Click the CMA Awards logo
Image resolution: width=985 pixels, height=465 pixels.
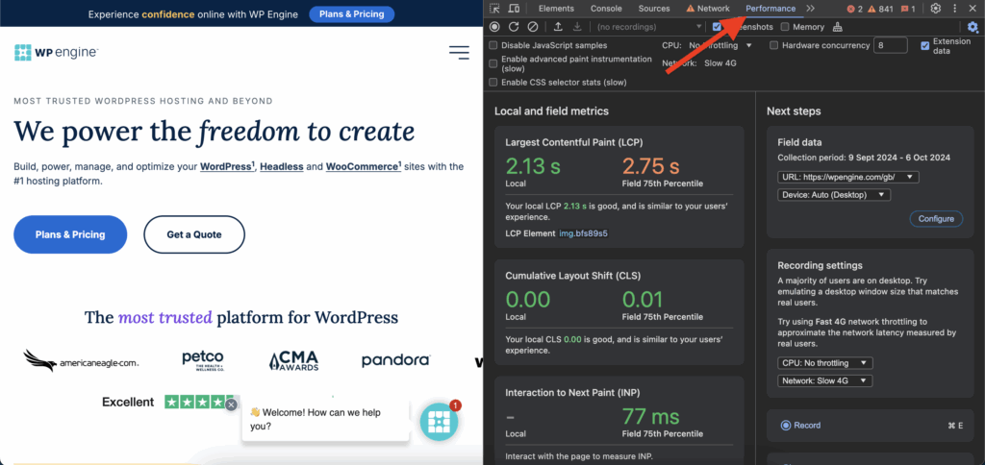point(294,361)
